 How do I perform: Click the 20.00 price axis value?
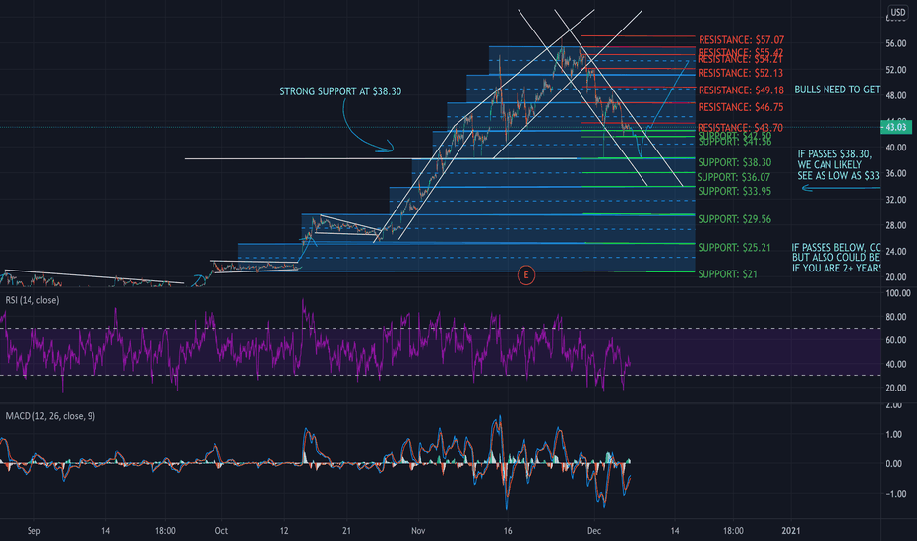click(896, 277)
